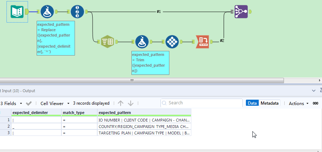Click the Search field in results
322x152 pixels.
(x=201, y=103)
